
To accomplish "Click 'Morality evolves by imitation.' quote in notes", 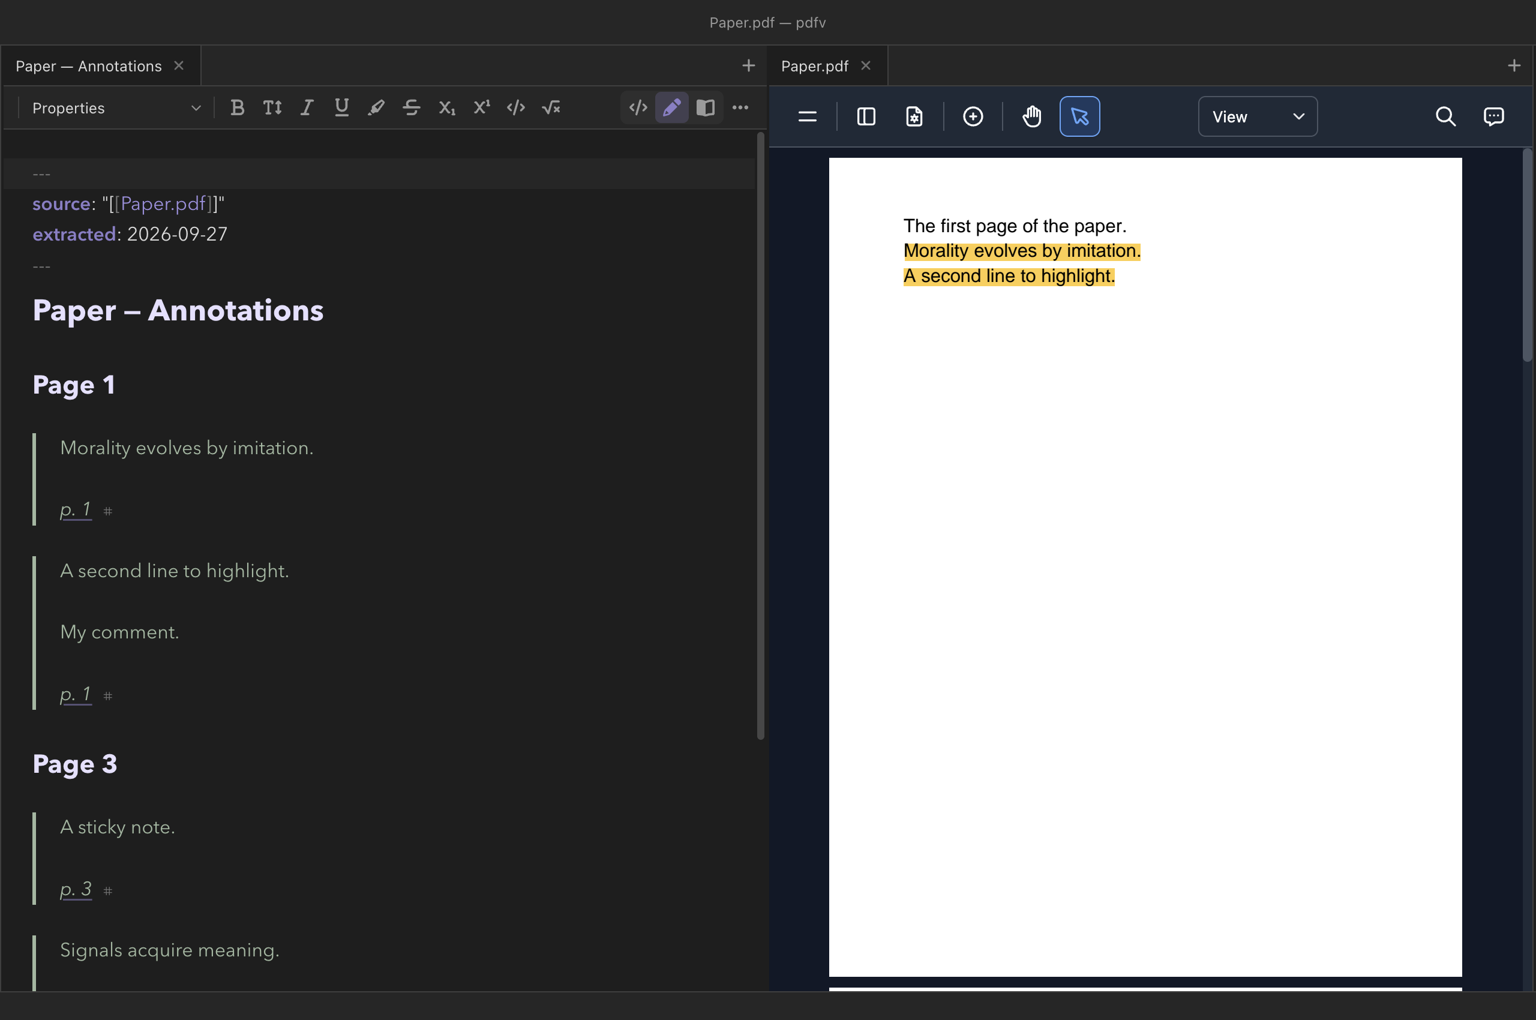I will pos(187,448).
